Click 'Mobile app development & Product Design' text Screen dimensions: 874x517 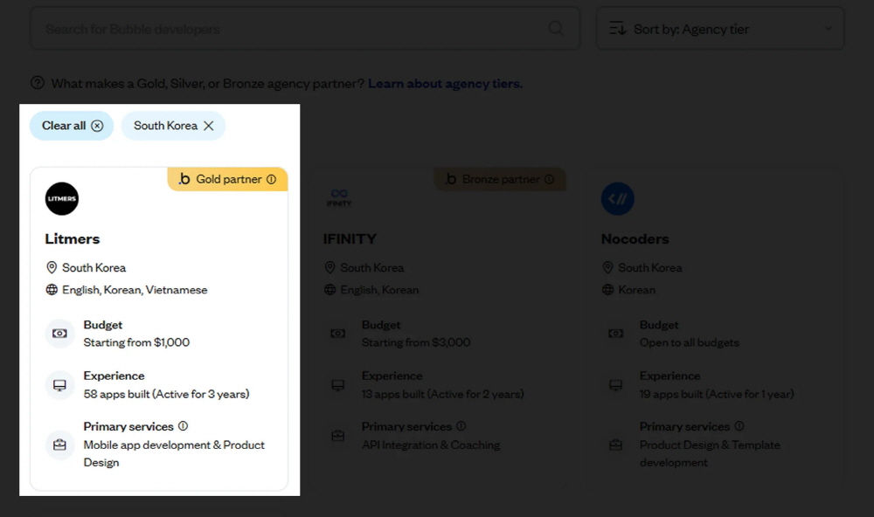pos(174,453)
